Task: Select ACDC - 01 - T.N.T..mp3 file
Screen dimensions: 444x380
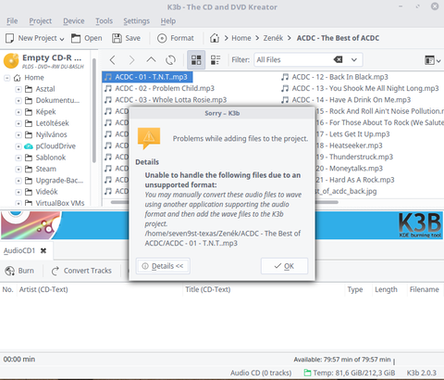Action: [147, 77]
